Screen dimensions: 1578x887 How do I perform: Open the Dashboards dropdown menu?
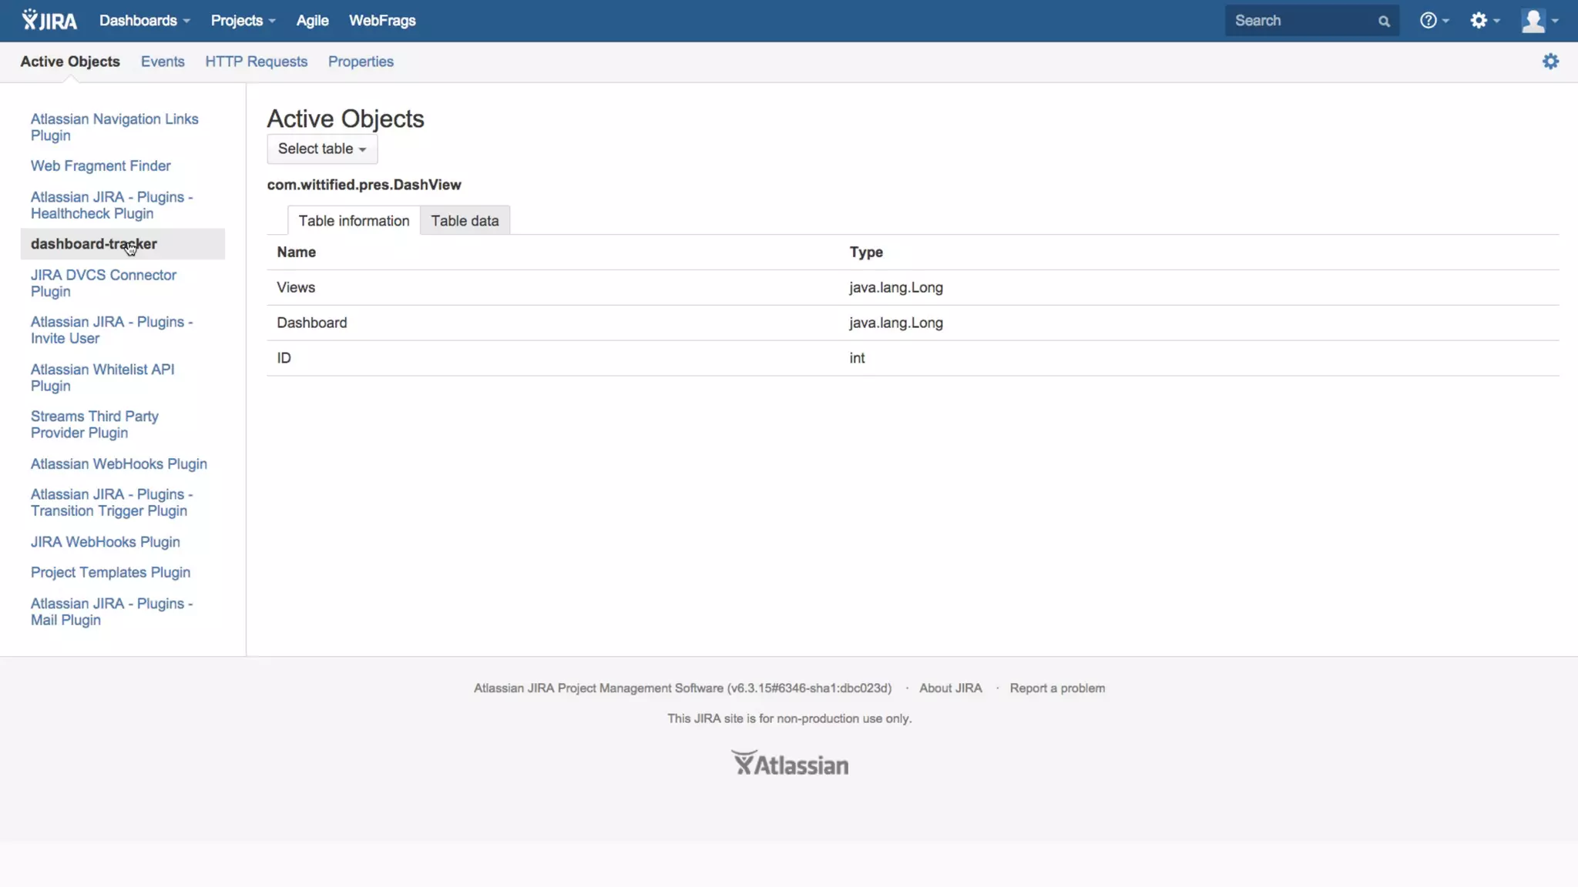tap(144, 21)
